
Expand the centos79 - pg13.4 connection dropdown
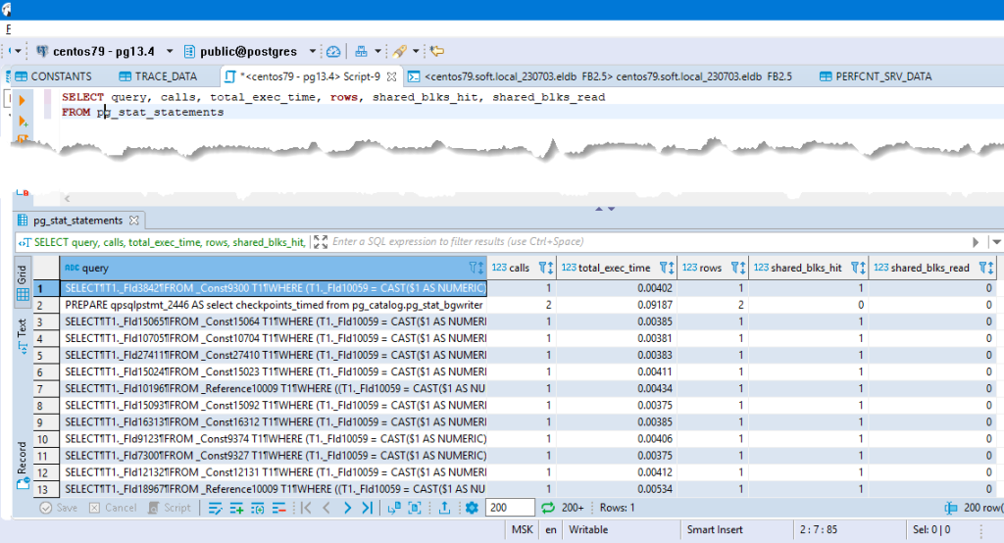point(170,51)
